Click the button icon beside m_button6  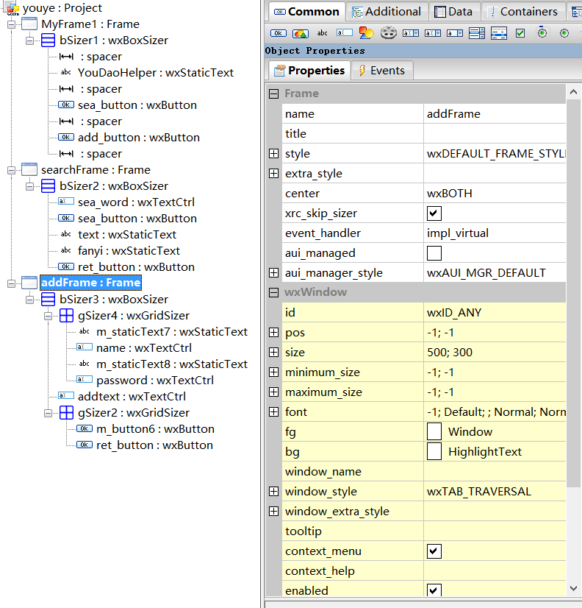click(85, 428)
